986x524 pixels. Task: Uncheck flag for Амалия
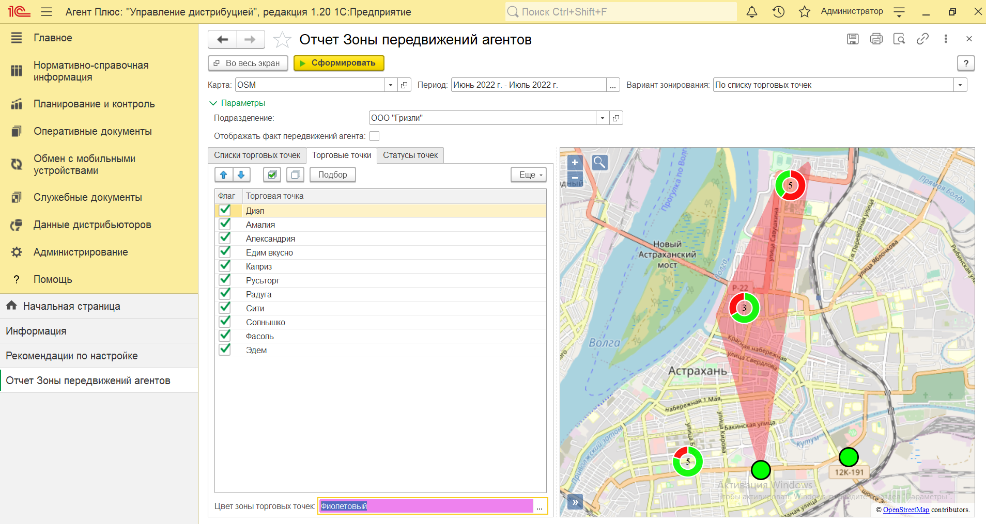225,224
